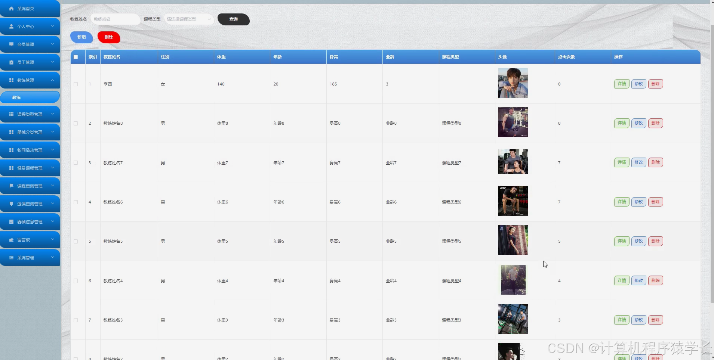Image resolution: width=714 pixels, height=360 pixels.
Task: Click the grid icon of 健身课程管理
Action: click(x=11, y=168)
